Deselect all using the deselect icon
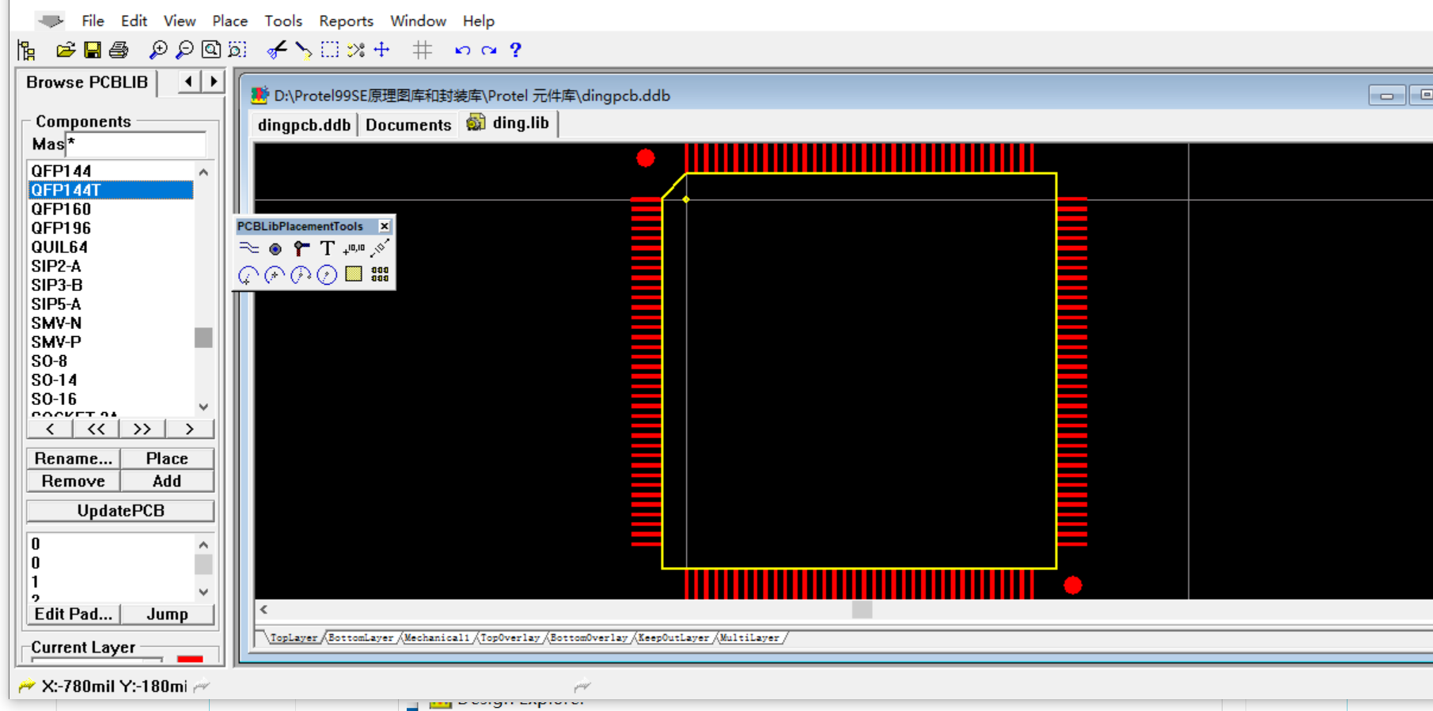Screen dimensions: 1433x711 click(x=356, y=51)
